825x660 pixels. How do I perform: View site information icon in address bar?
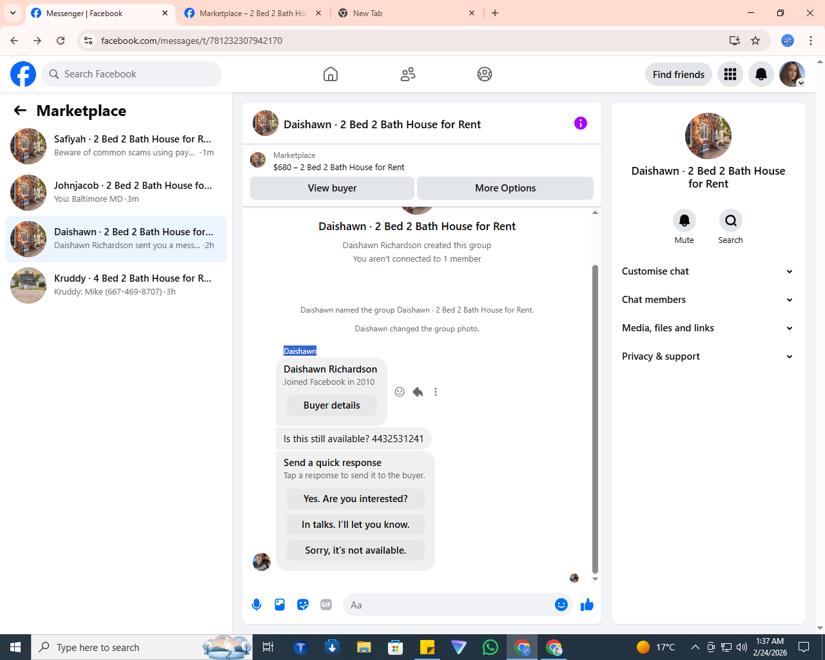pos(88,41)
